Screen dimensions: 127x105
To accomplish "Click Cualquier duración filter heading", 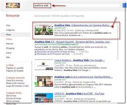I will (x=15, y=78).
